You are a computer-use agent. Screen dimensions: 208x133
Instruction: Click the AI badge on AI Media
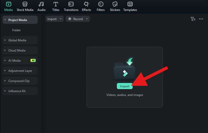click(x=33, y=60)
